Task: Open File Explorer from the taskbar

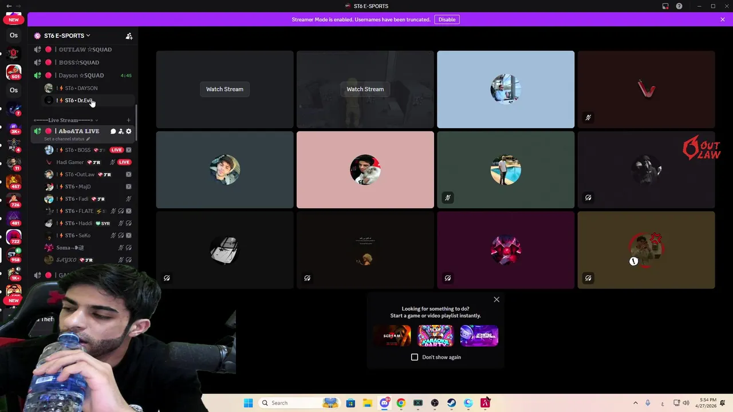Action: coord(367,403)
